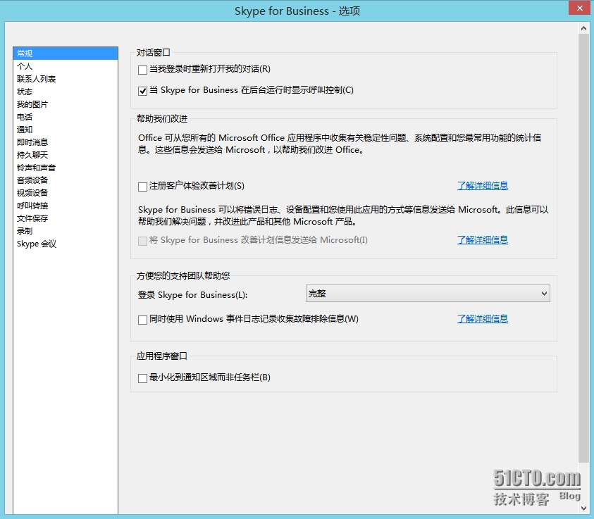Enable 最小化到通知区域而非任务栏 checkbox
Screen dimensions: 594x519
(x=143, y=378)
